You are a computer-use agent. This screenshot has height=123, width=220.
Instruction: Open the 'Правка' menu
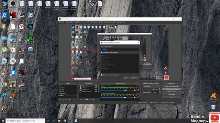[x=69, y=22]
